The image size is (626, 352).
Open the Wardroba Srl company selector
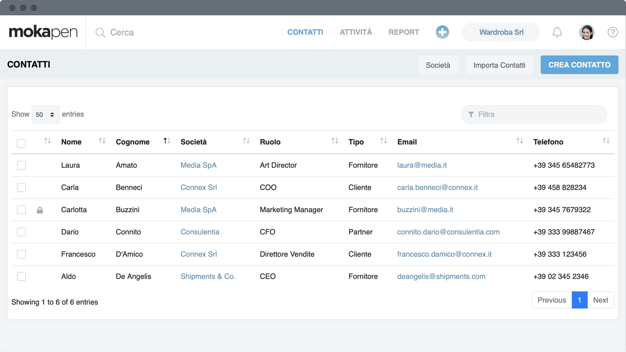point(501,32)
